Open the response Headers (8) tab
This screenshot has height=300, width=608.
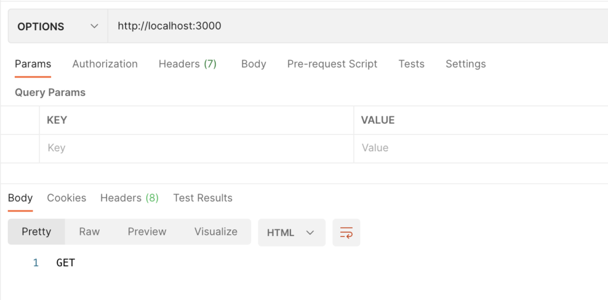coord(129,198)
